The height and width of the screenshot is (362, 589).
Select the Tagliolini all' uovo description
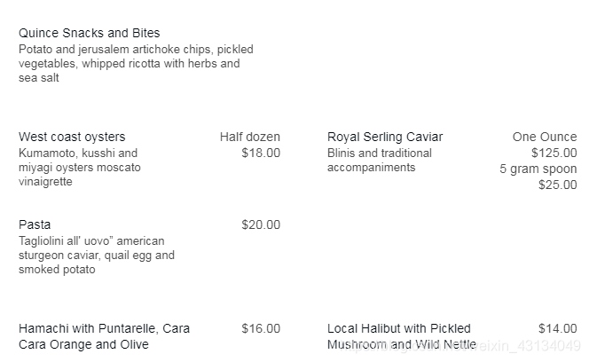pos(97,256)
